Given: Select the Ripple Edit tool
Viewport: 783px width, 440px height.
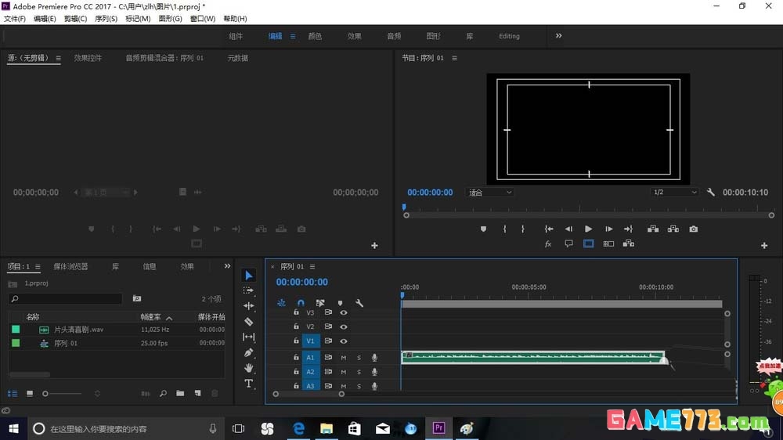Looking at the screenshot, I should coord(249,305).
